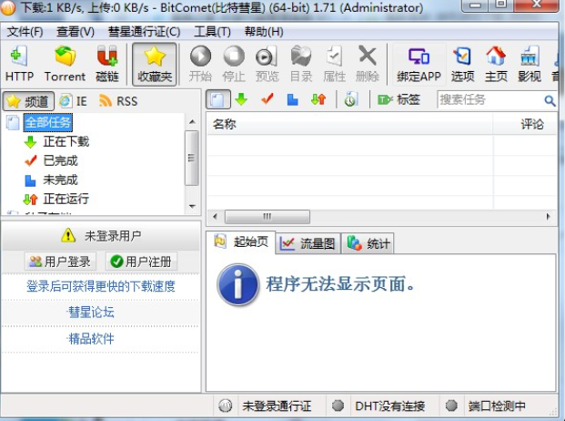Open the 工具(T) menu
Image resolution: width=565 pixels, height=421 pixels.
tap(212, 32)
